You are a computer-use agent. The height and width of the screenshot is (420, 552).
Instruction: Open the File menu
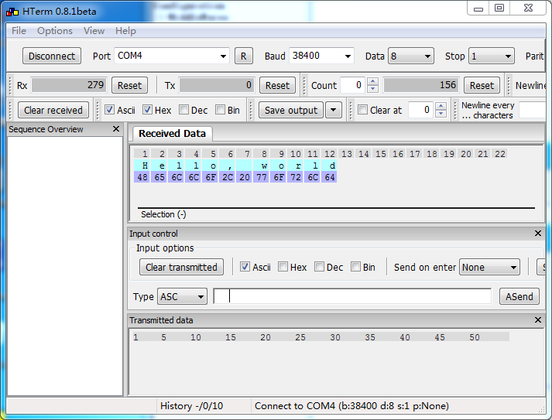pos(19,31)
